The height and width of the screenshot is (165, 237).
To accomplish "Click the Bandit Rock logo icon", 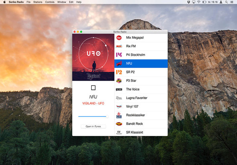I will pyautogui.click(x=119, y=124).
